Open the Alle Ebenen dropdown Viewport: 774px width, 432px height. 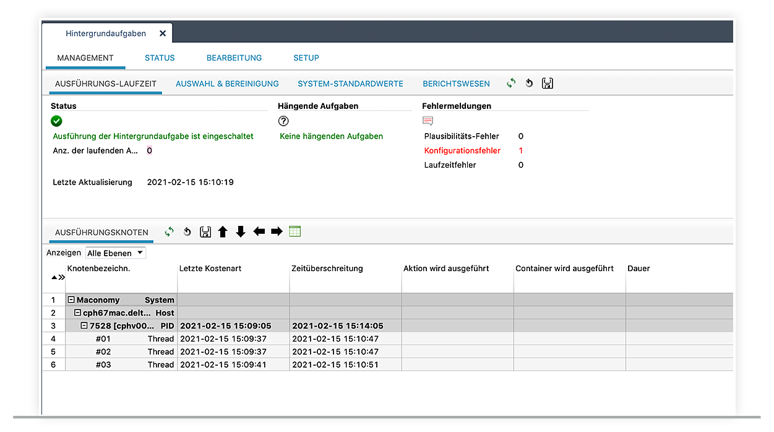(115, 253)
